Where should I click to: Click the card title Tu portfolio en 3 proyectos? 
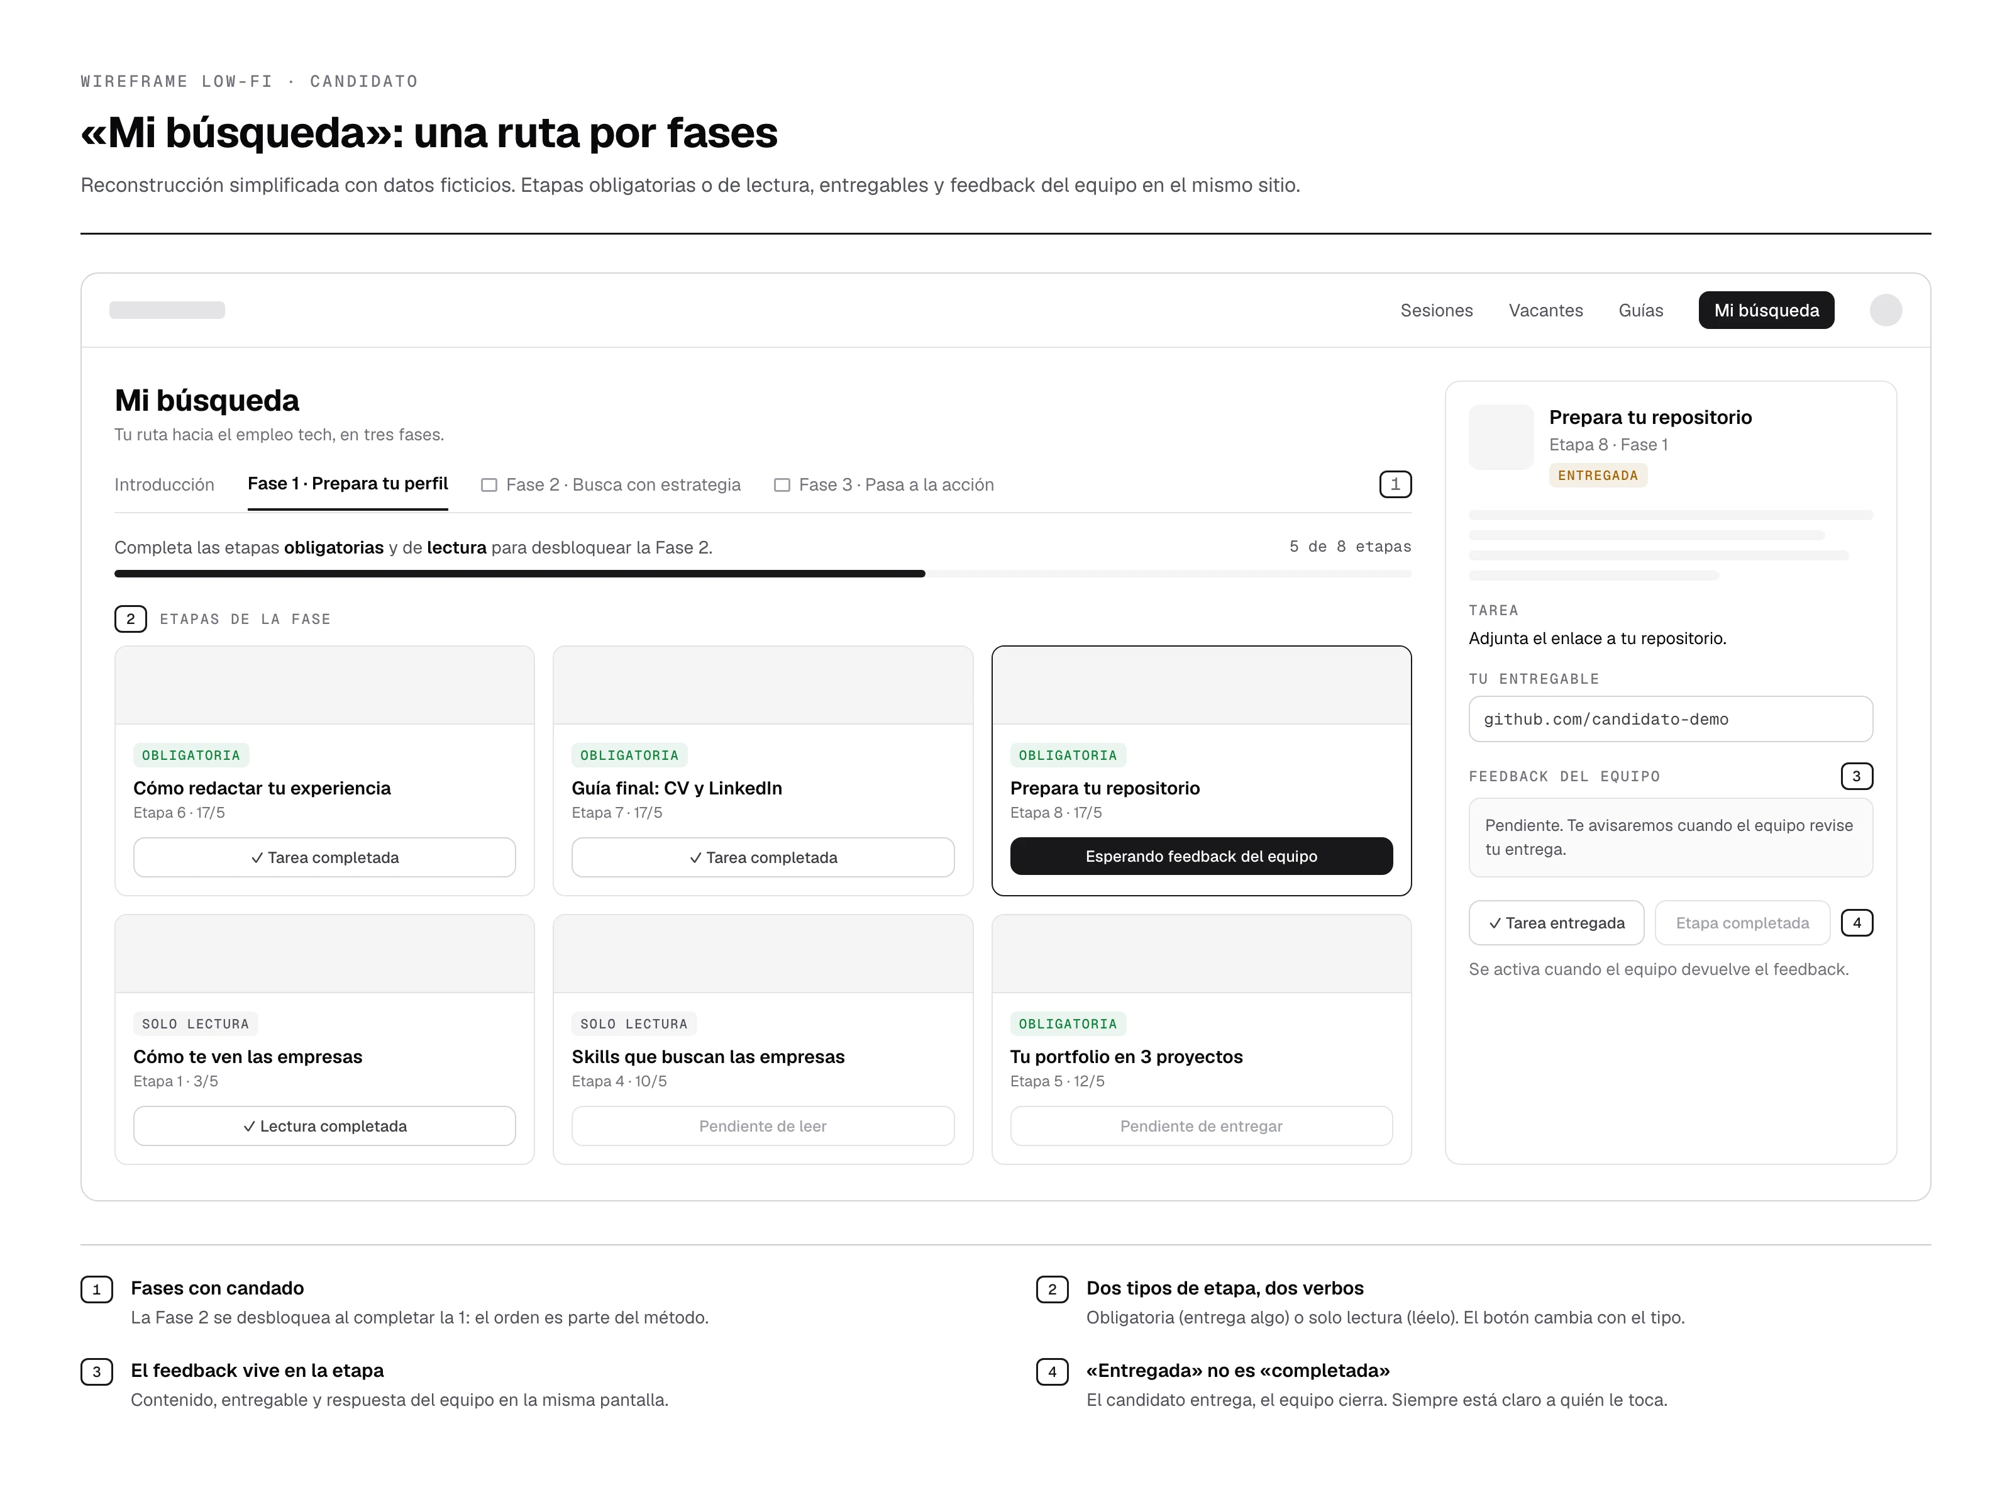tap(1125, 1057)
